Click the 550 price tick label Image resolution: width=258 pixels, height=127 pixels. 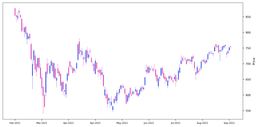(x=248, y=111)
